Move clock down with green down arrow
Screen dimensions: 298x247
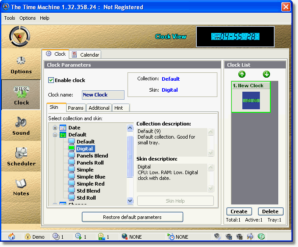tap(266, 74)
